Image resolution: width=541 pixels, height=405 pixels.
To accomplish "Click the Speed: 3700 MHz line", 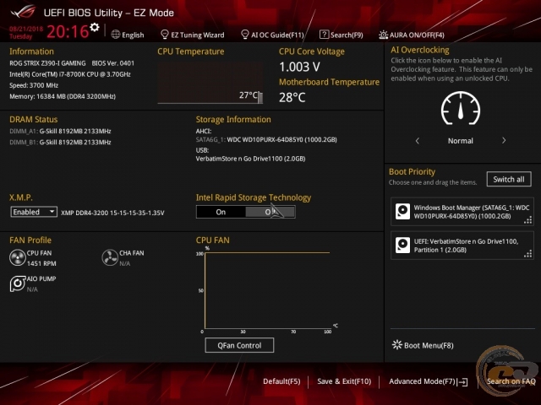I will click(34, 85).
